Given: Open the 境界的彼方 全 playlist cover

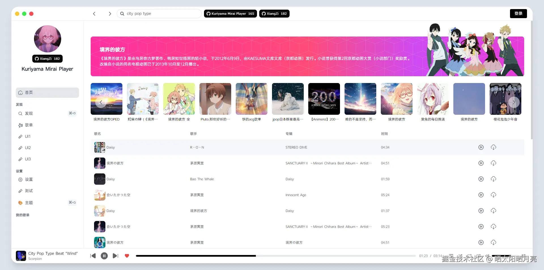Looking at the screenshot, I should (x=179, y=99).
